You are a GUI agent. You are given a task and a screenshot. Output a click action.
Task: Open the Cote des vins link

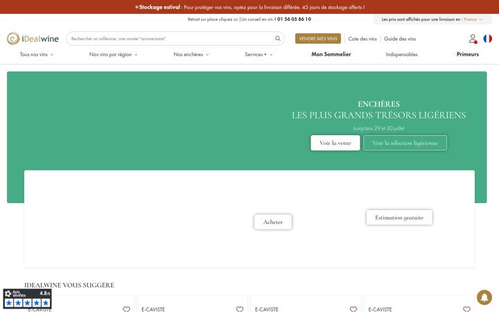(362, 39)
